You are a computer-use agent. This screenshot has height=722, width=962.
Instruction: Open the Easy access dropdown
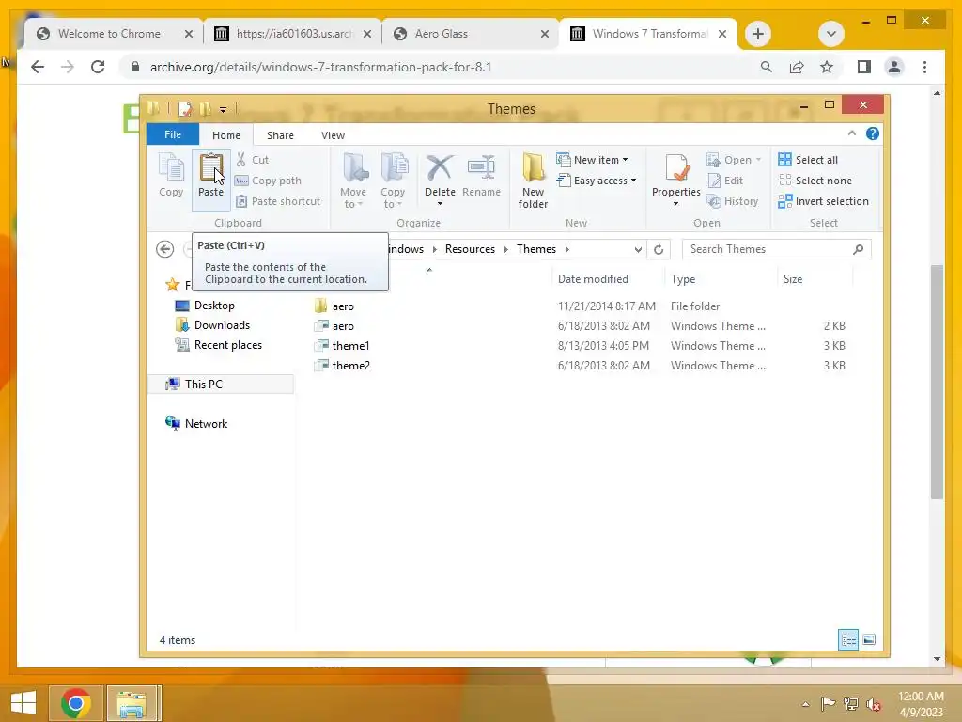[597, 180]
